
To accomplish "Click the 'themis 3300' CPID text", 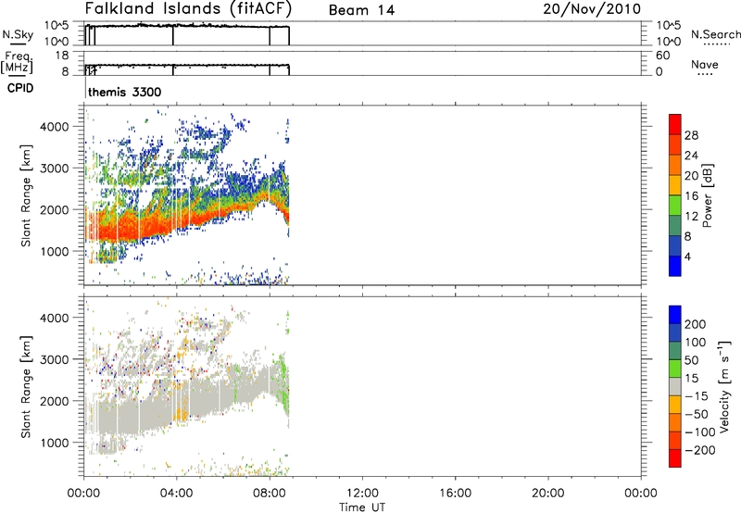I will pos(125,92).
